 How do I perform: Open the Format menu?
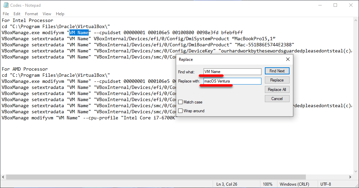[31, 14]
